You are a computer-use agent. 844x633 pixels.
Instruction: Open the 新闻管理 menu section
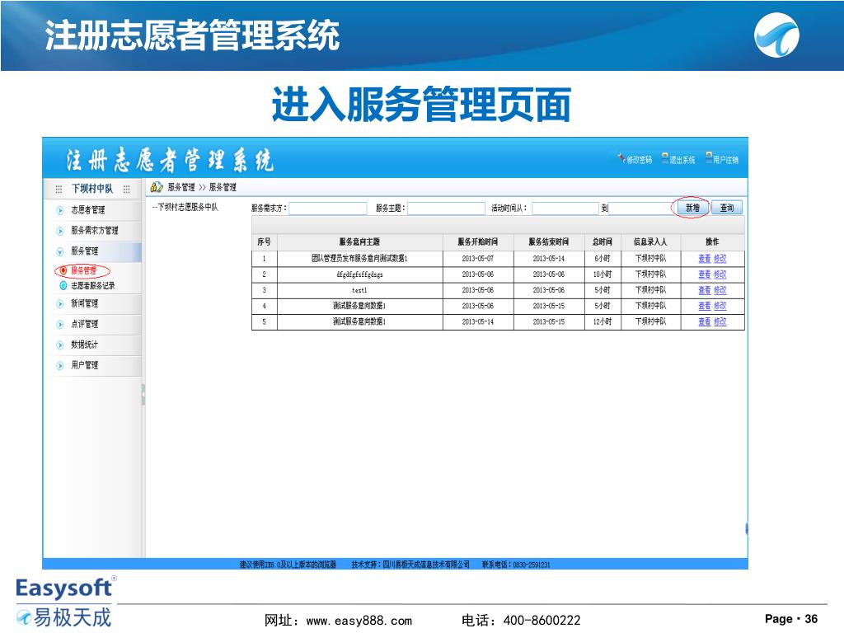point(60,304)
